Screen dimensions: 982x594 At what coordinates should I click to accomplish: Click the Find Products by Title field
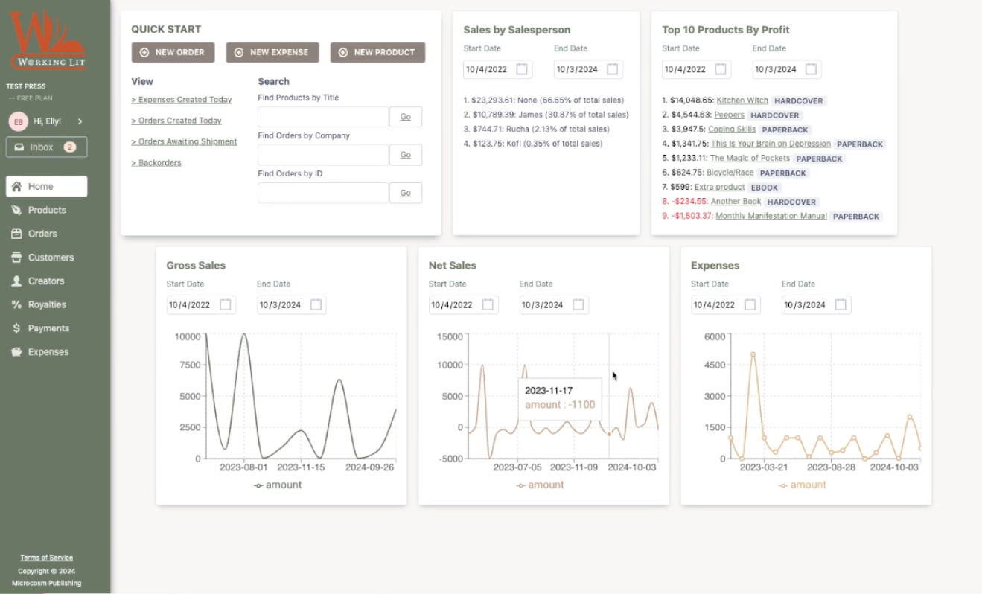click(323, 117)
